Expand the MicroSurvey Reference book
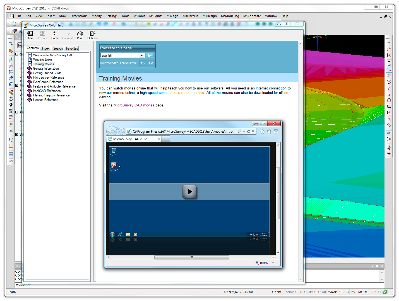 [x=49, y=77]
